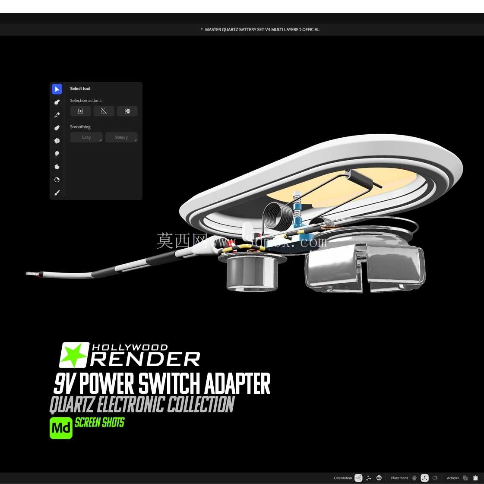Click the Select all selection action

80,111
